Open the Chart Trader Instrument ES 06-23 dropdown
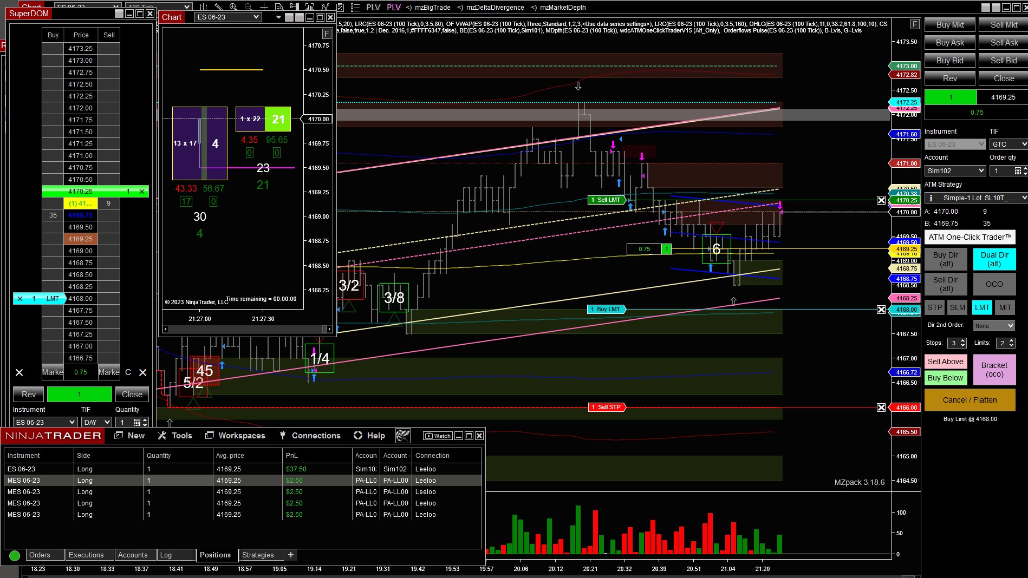 tap(955, 144)
